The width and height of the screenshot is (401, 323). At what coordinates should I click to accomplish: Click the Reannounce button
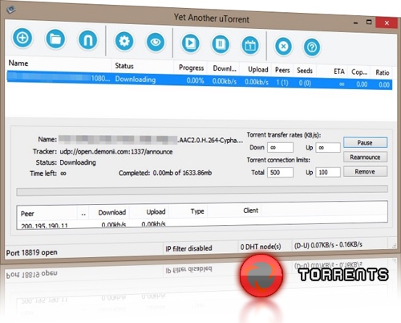(x=365, y=157)
